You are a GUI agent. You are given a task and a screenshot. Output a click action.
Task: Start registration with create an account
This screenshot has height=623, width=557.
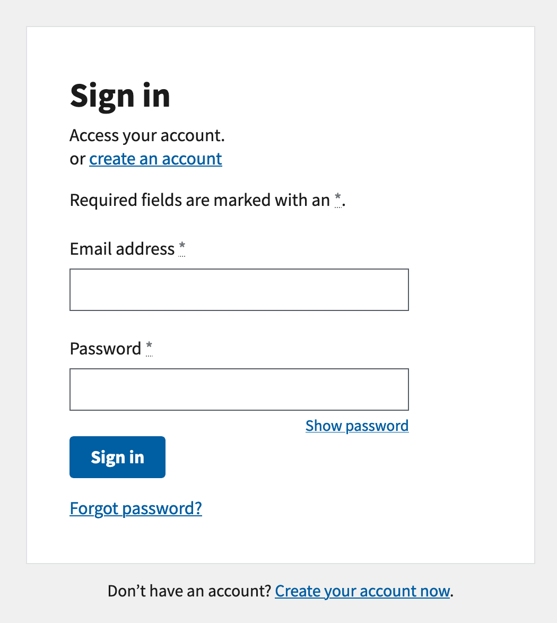(x=155, y=158)
